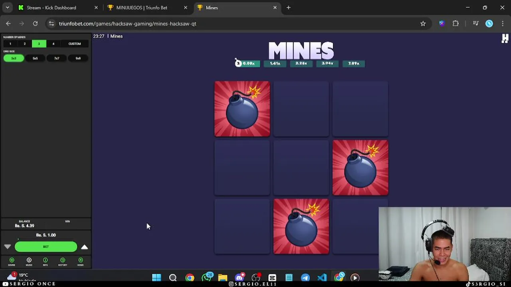Click the 3.94x multiplier indicator

pyautogui.click(x=327, y=63)
